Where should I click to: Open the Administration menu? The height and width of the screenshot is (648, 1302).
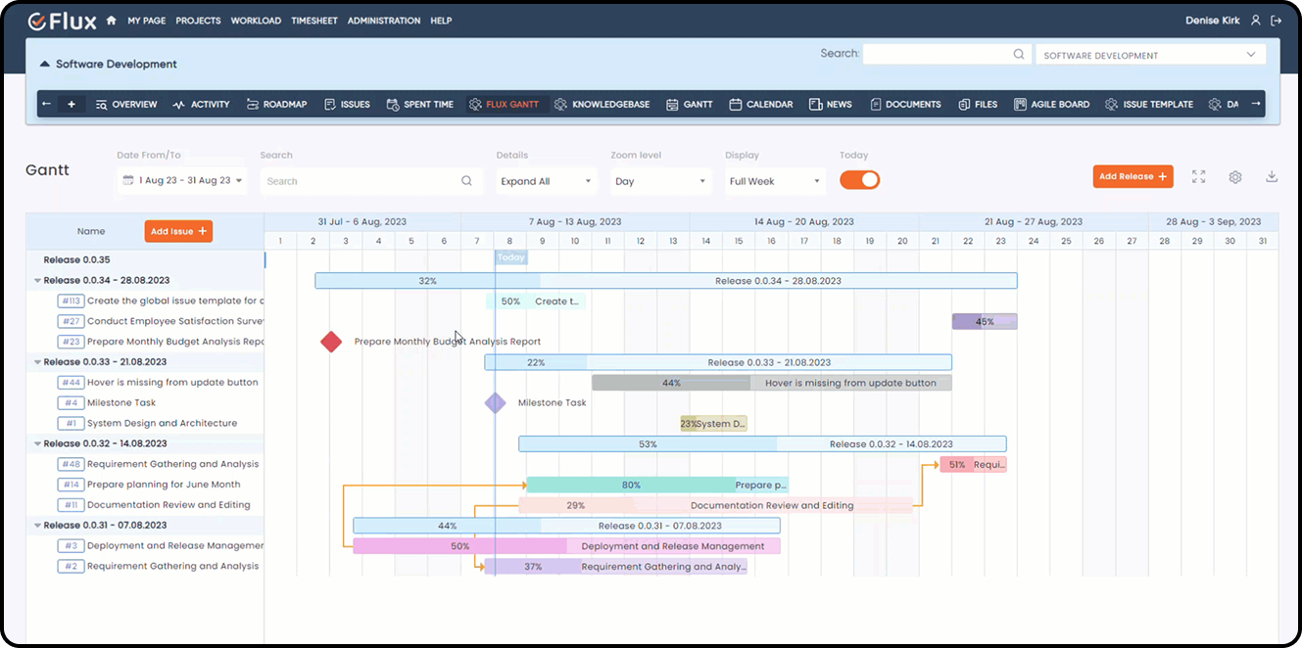(383, 20)
